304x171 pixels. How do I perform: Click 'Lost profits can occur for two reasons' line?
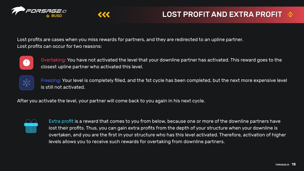[x=59, y=46]
